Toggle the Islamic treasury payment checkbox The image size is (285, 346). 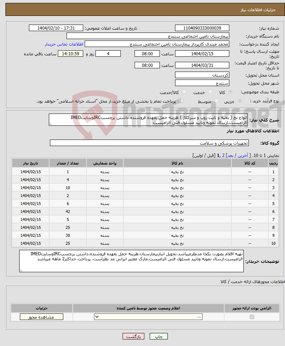click(181, 101)
